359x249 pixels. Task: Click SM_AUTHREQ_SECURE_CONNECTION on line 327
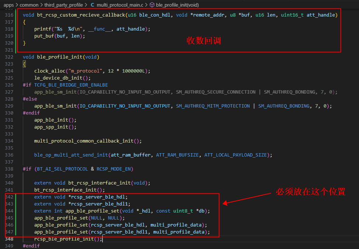click(216, 92)
